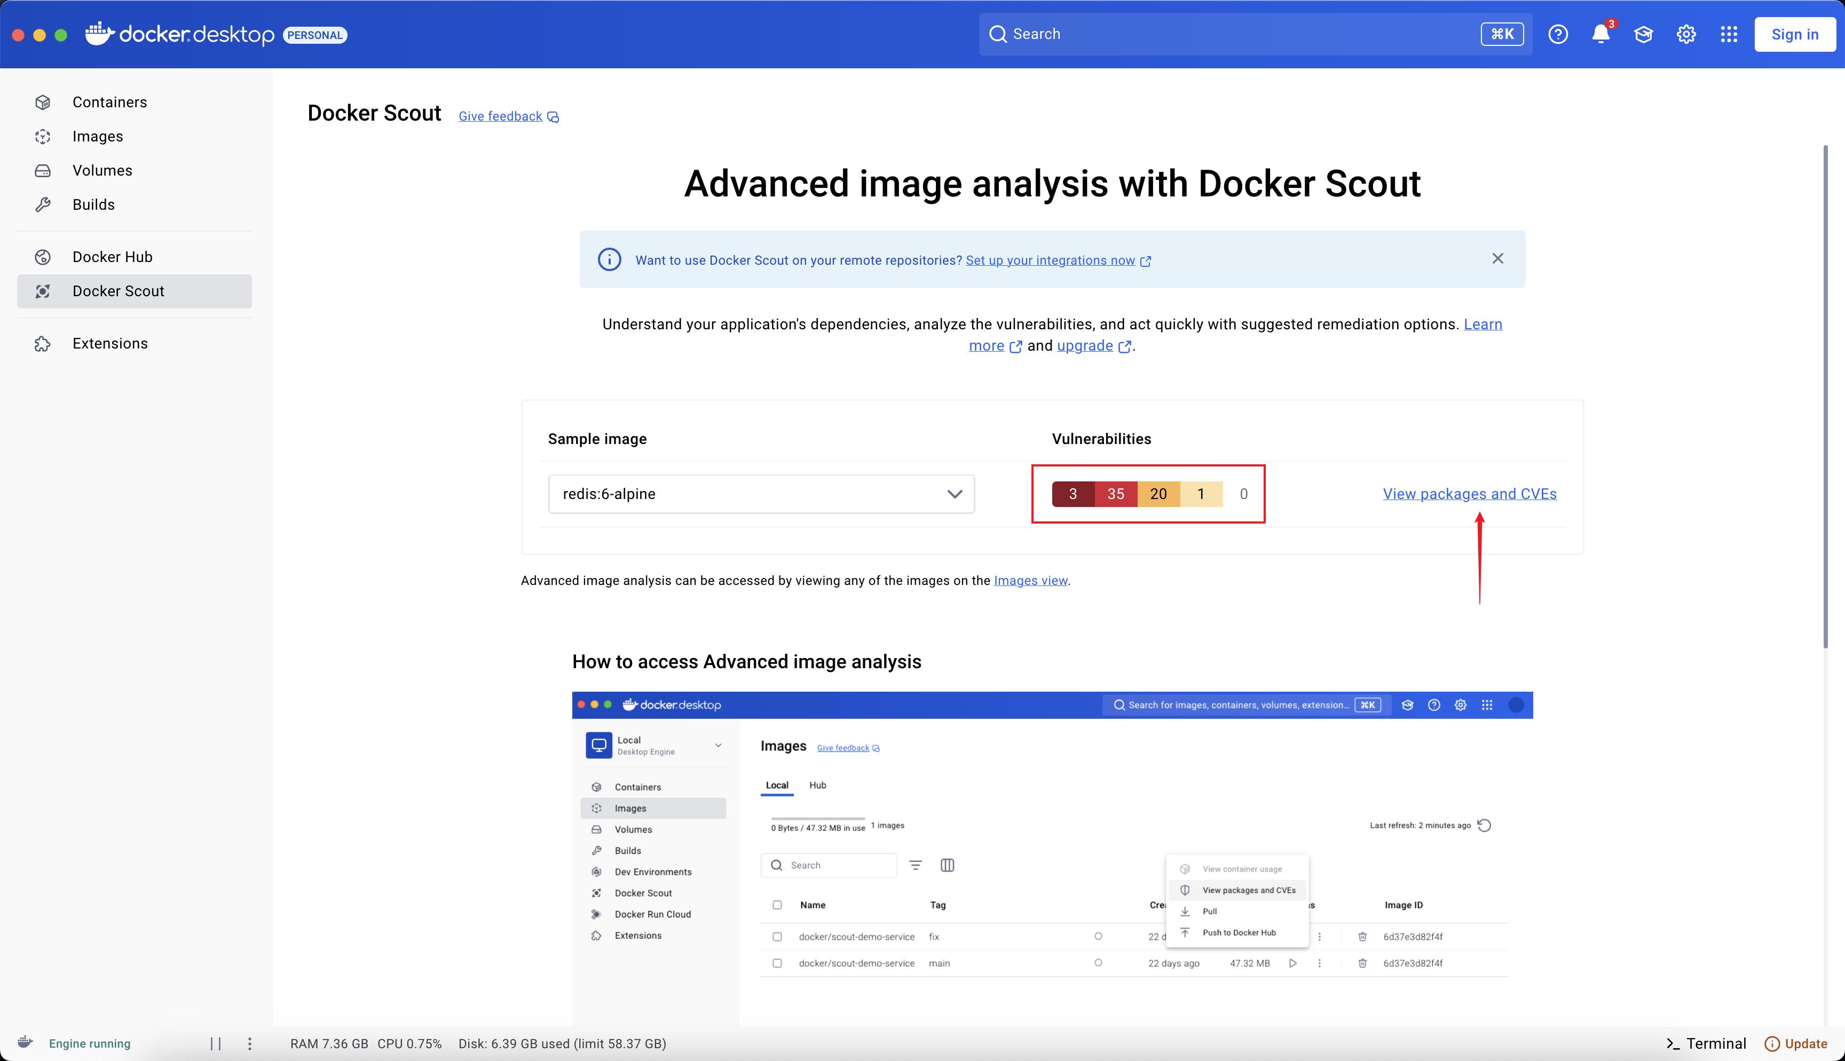Select the Volumes disk icon
The width and height of the screenshot is (1845, 1061).
(43, 171)
